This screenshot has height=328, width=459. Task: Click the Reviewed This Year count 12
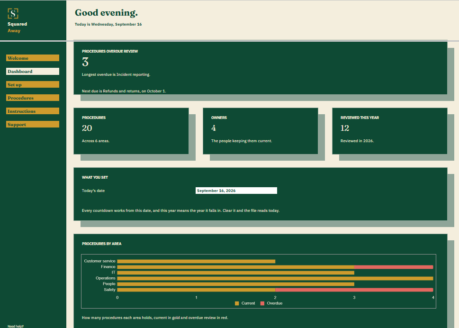(x=345, y=128)
